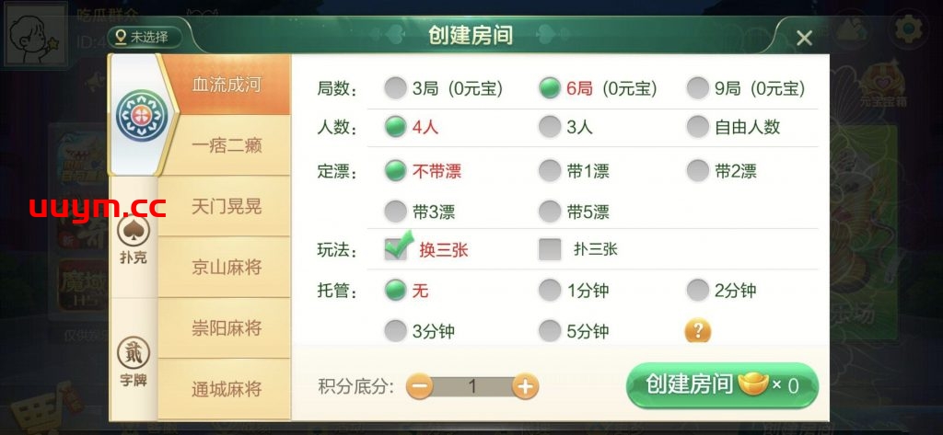
Task: Open the 未选择 location selector
Action: (143, 37)
